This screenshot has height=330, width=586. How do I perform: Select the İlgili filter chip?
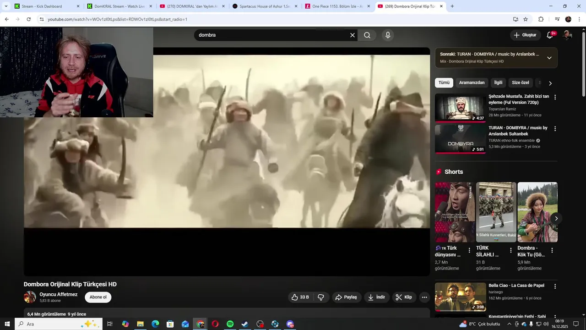coord(498,82)
